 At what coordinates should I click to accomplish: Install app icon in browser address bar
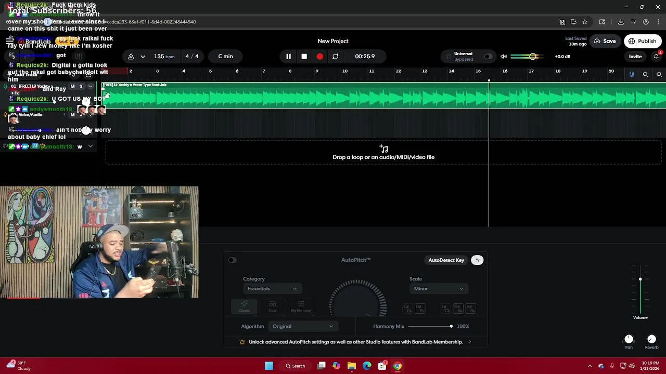573,22
